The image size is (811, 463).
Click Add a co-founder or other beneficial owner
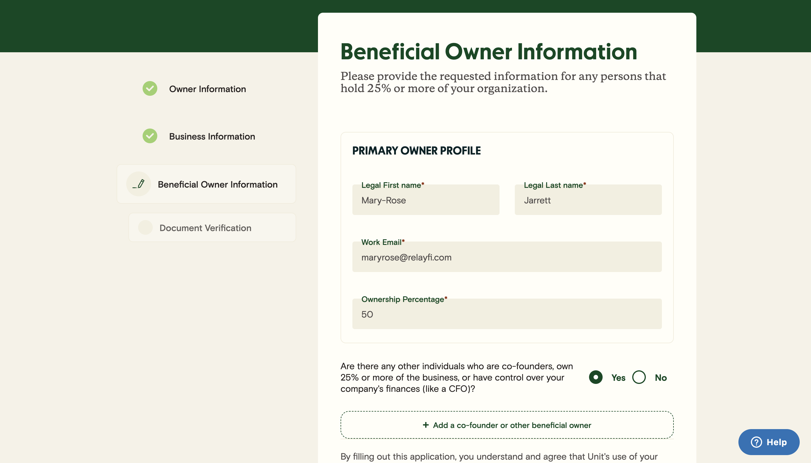tap(507, 425)
